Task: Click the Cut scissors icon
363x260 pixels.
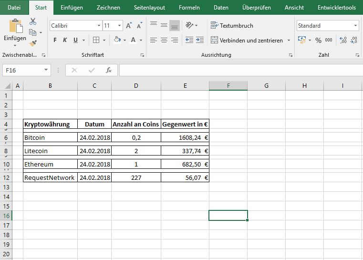Action: click(33, 21)
